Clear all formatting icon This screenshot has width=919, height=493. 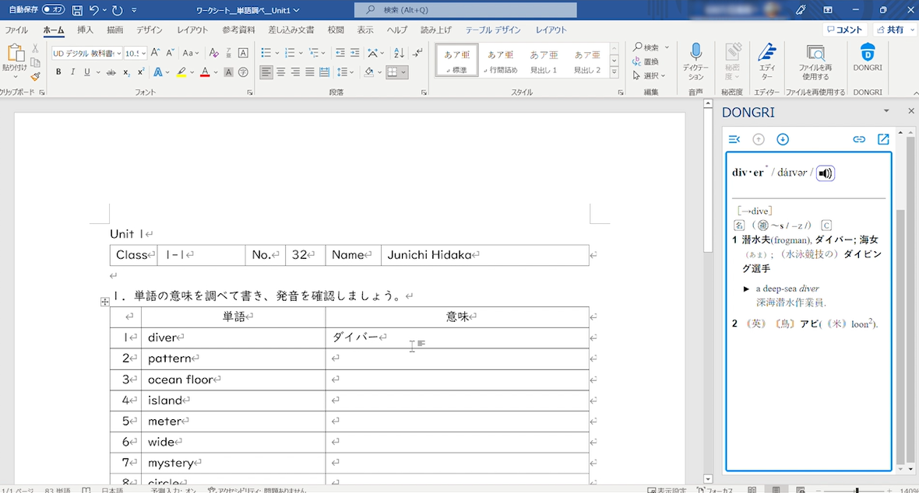pos(214,54)
